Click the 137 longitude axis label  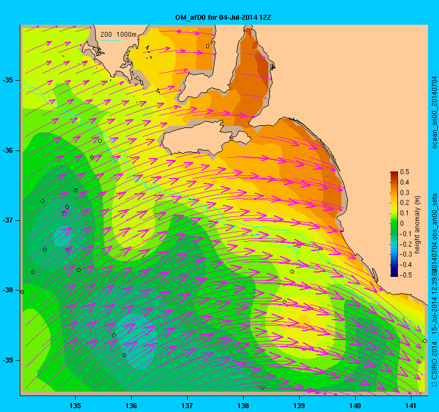click(187, 405)
